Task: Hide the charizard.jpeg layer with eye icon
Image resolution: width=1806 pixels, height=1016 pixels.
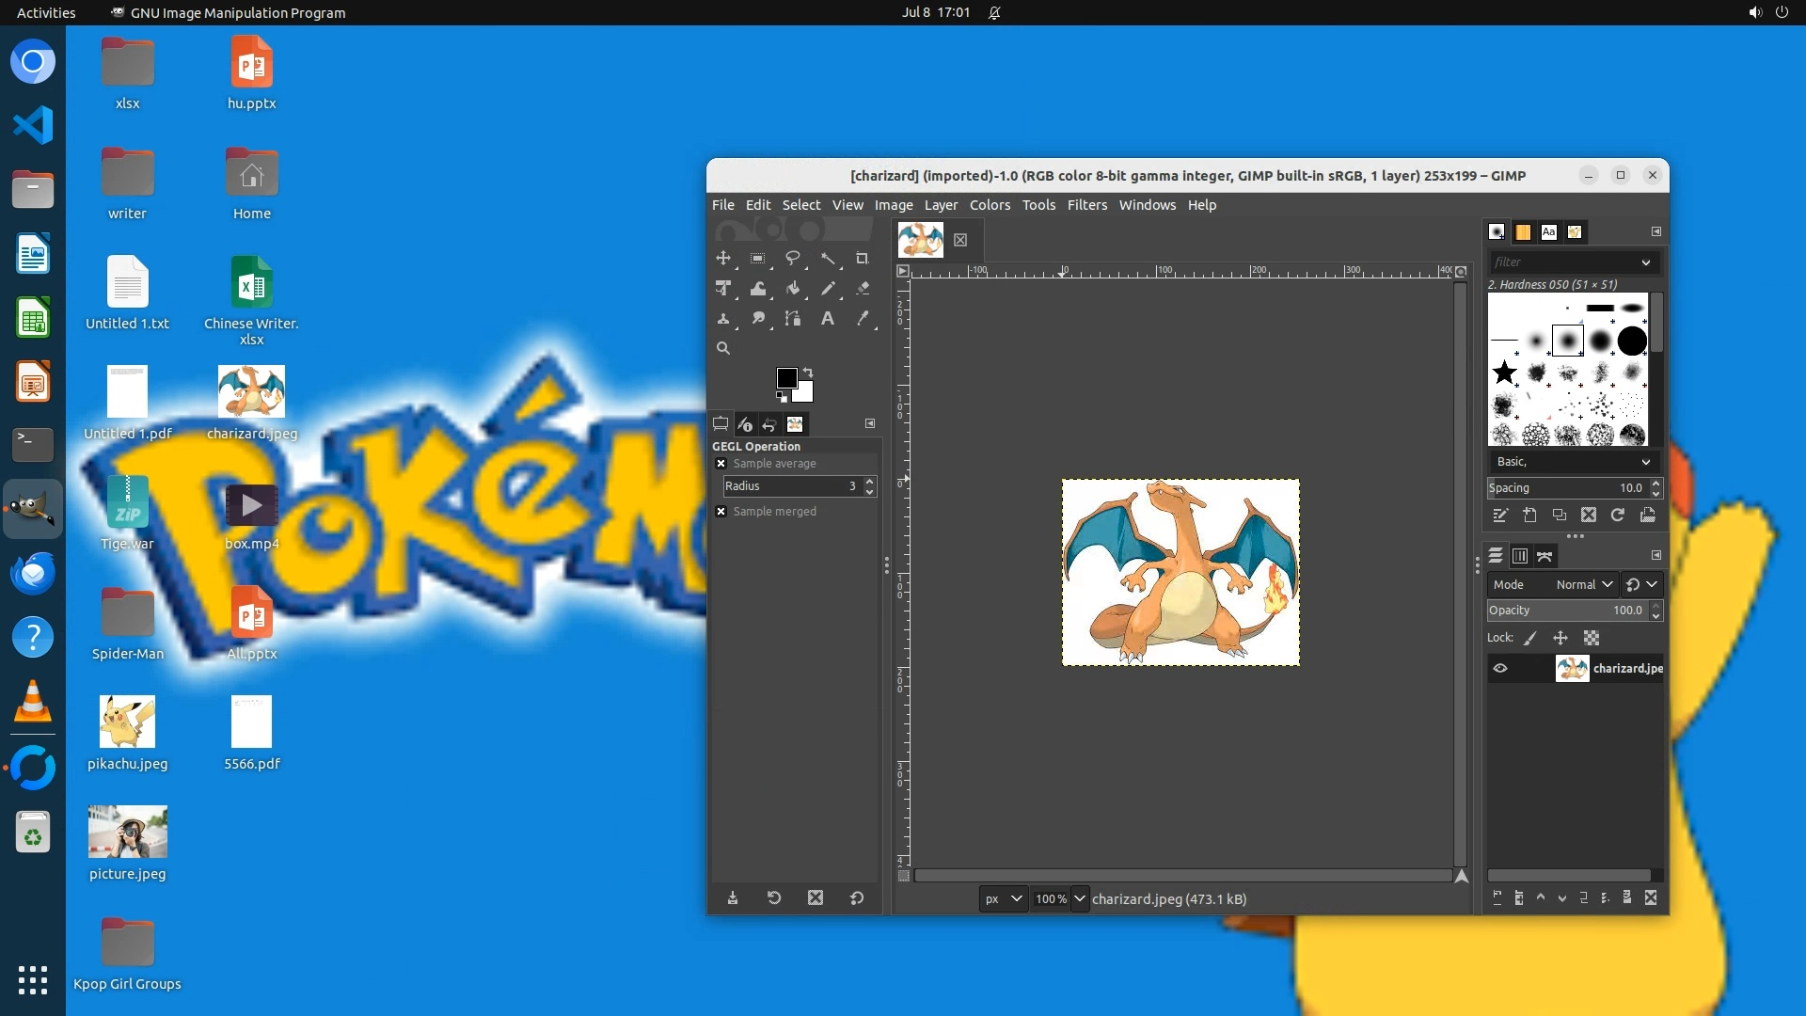Action: 1500,669
